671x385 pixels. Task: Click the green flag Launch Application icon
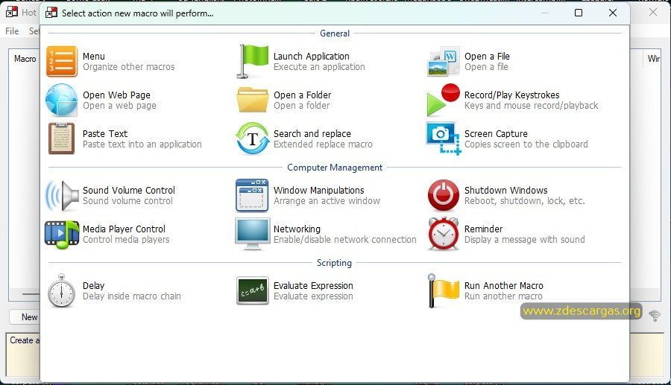tap(253, 62)
